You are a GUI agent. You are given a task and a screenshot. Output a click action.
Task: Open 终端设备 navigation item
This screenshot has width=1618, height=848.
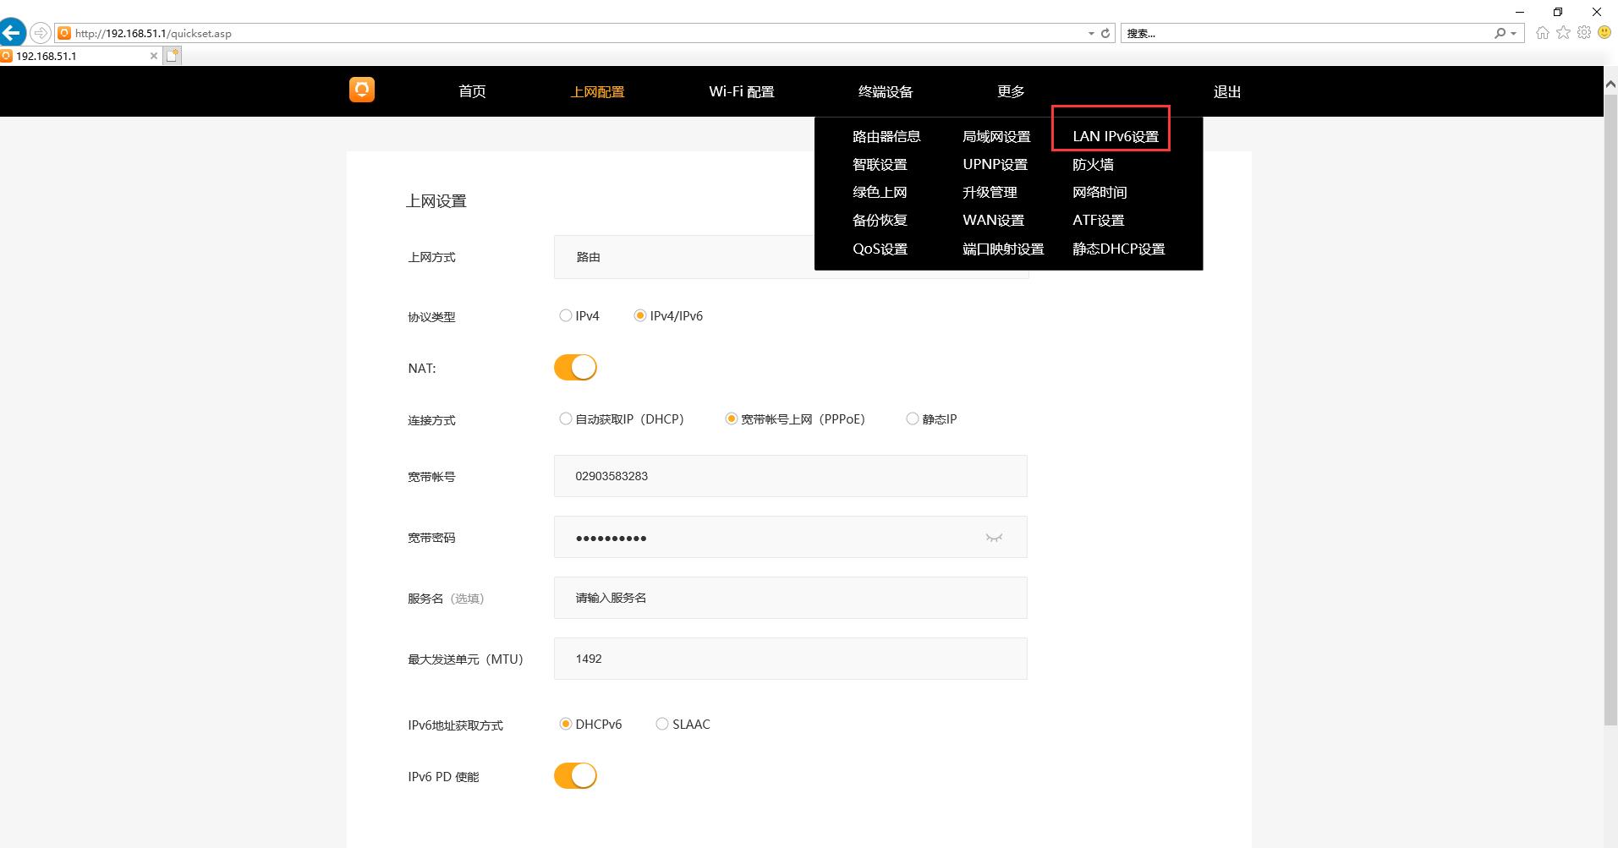886,91
